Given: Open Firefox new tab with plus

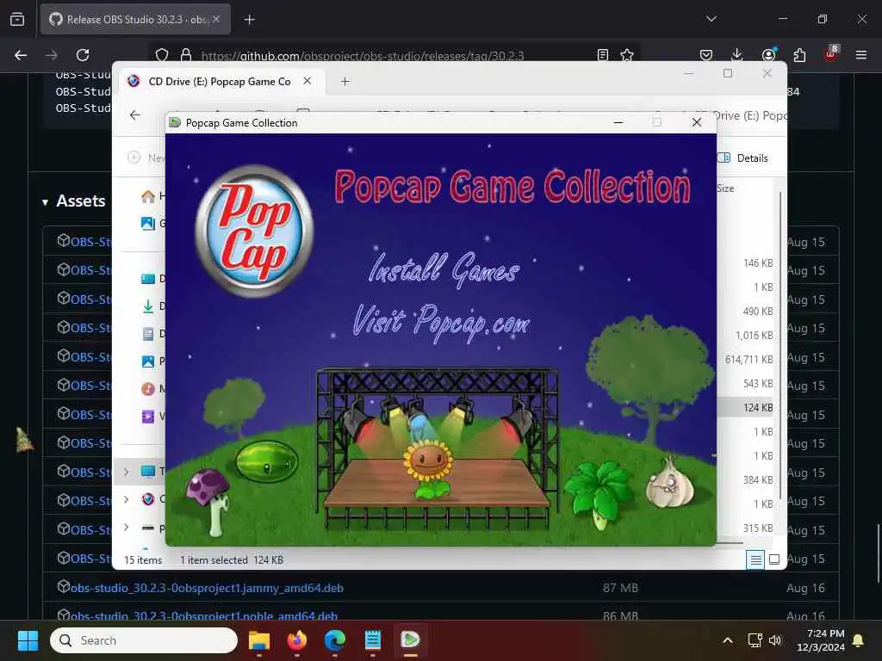Looking at the screenshot, I should (249, 20).
